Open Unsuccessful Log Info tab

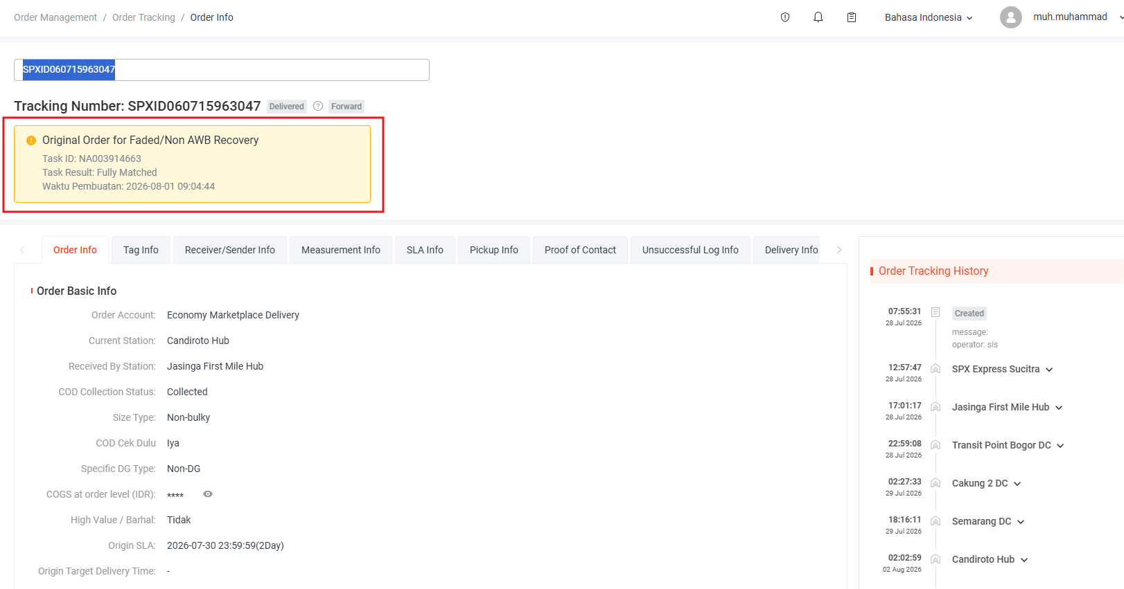[x=690, y=250]
